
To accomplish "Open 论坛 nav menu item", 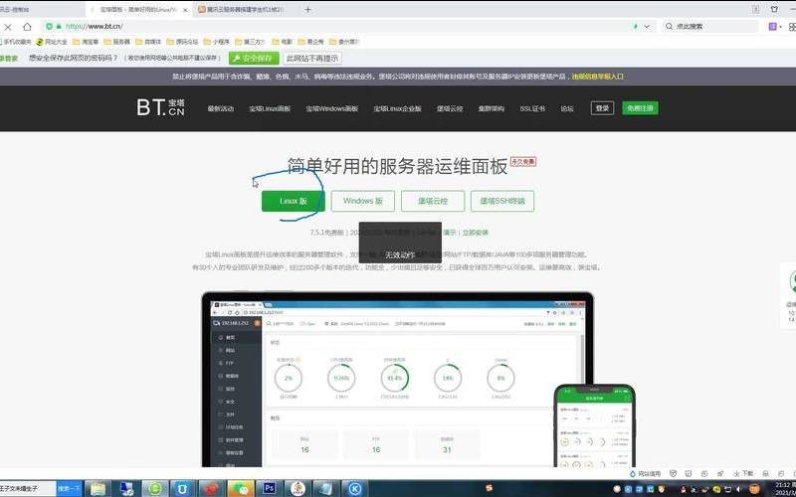I will coord(566,108).
